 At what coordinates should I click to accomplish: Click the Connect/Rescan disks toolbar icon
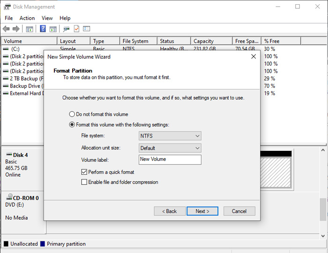click(67, 29)
